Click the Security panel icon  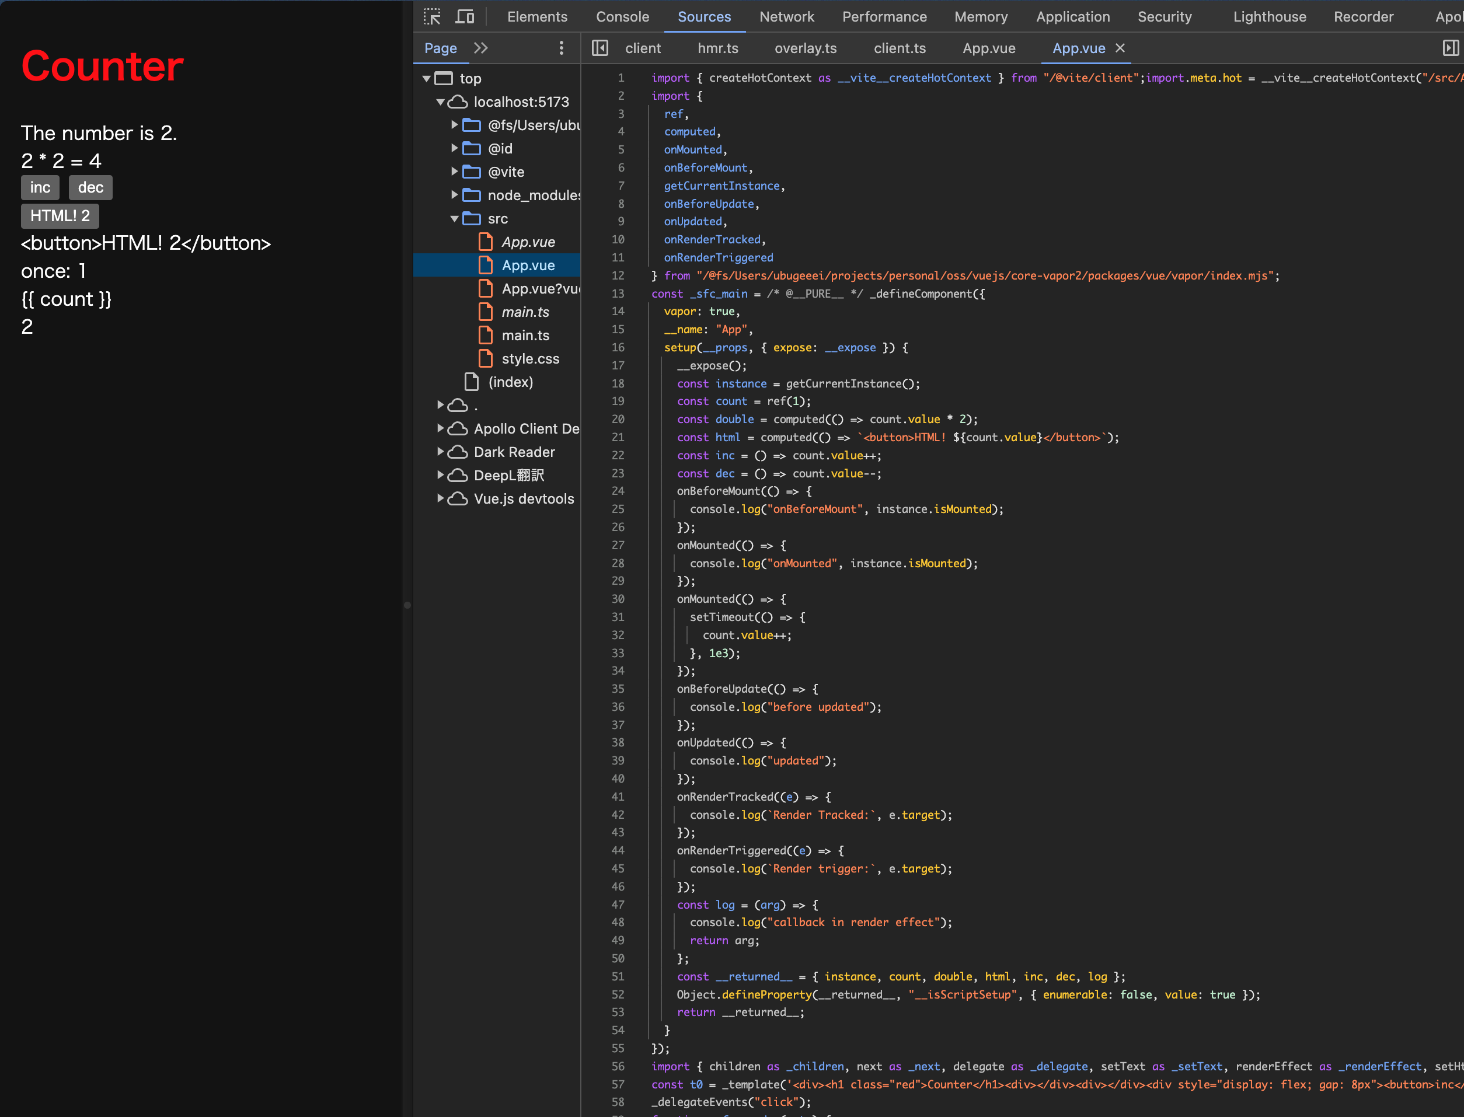pos(1165,16)
